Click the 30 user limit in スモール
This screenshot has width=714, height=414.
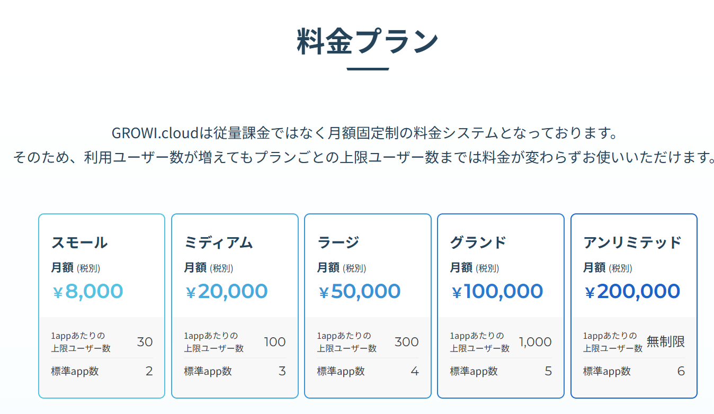click(x=145, y=342)
